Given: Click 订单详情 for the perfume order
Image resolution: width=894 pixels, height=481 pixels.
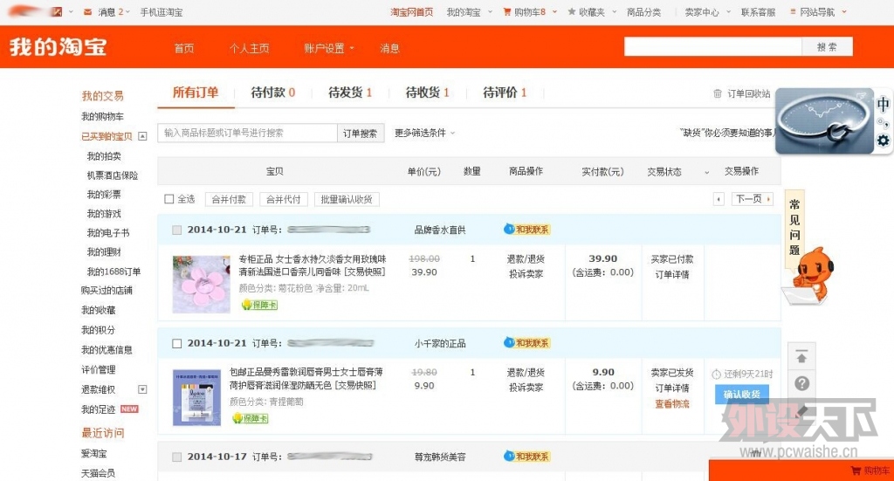Looking at the screenshot, I should pos(672,274).
